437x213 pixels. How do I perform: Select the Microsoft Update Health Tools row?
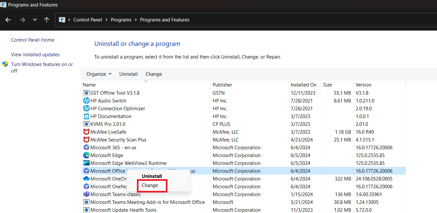244,210
